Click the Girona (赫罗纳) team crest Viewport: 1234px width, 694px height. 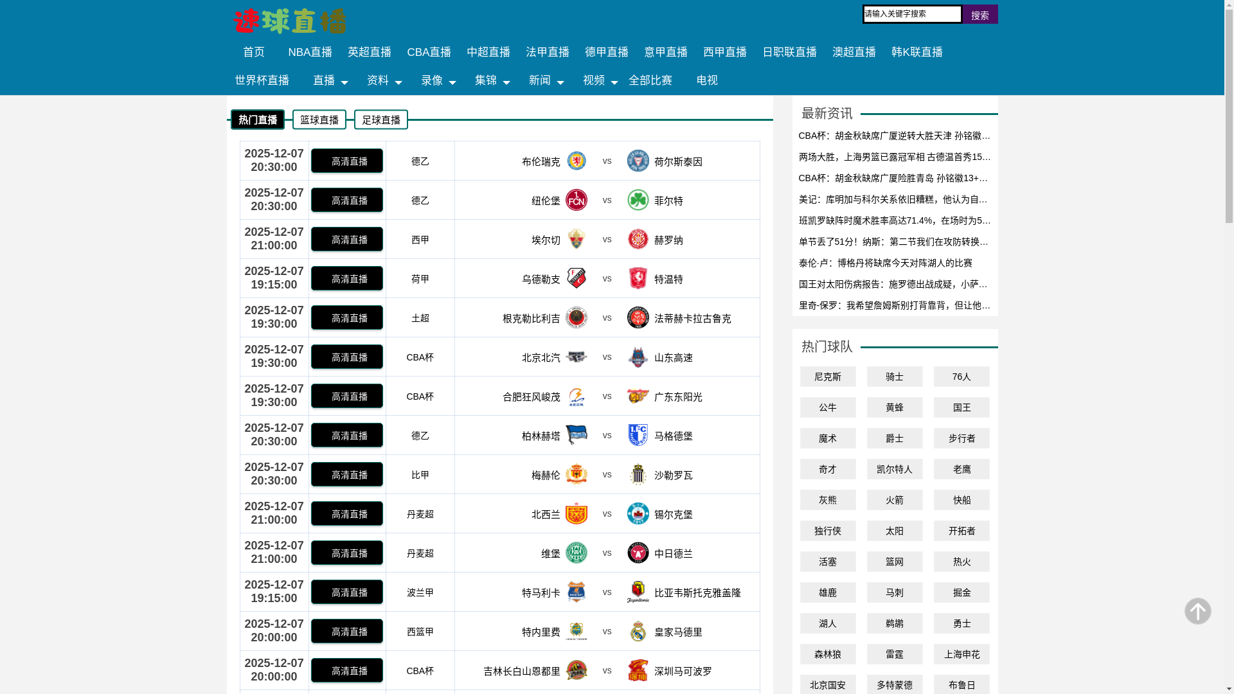[638, 239]
